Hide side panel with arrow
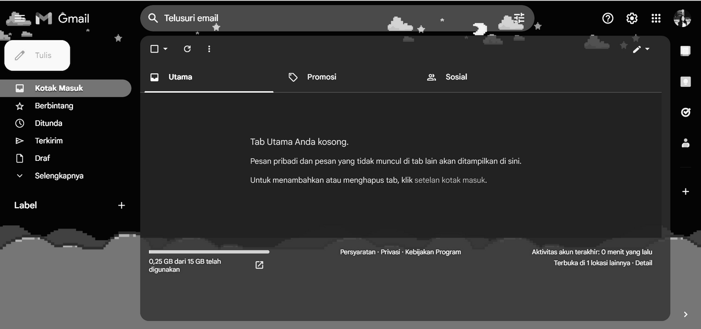 tap(685, 314)
